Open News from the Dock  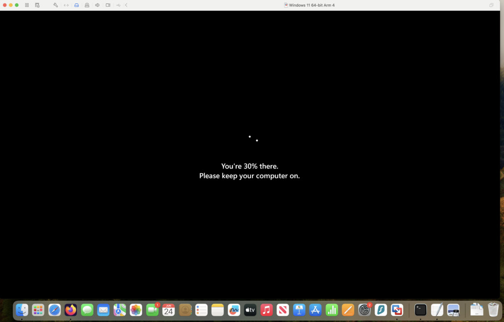[283, 310]
